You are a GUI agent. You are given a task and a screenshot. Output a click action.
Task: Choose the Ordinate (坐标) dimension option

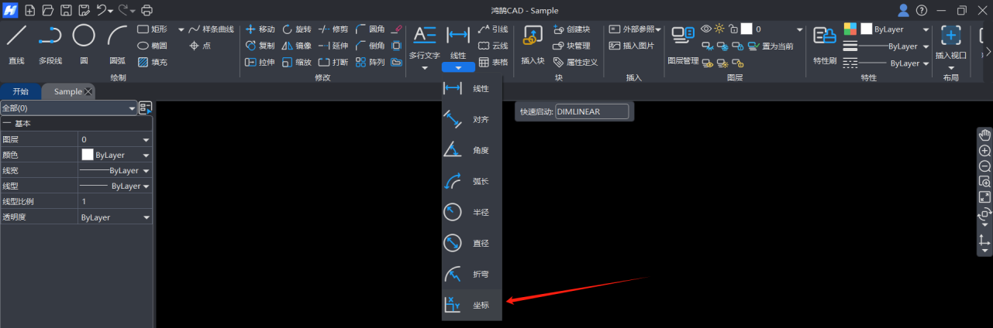(x=471, y=305)
